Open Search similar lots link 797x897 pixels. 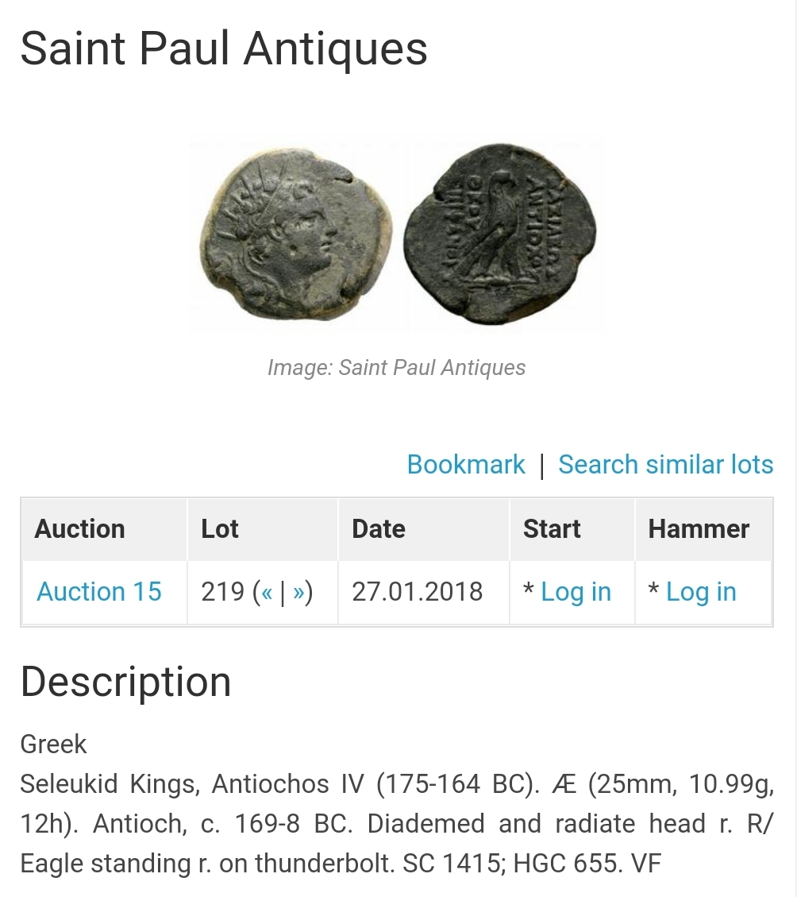(665, 465)
